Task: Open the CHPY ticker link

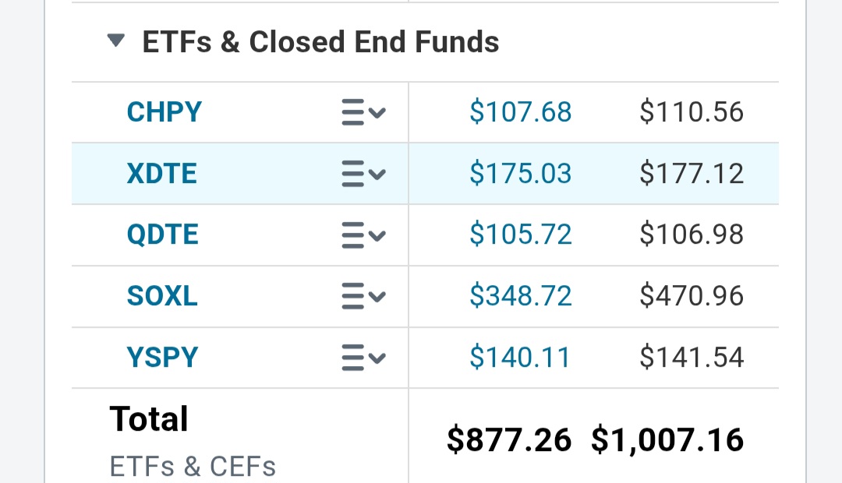Action: [164, 112]
